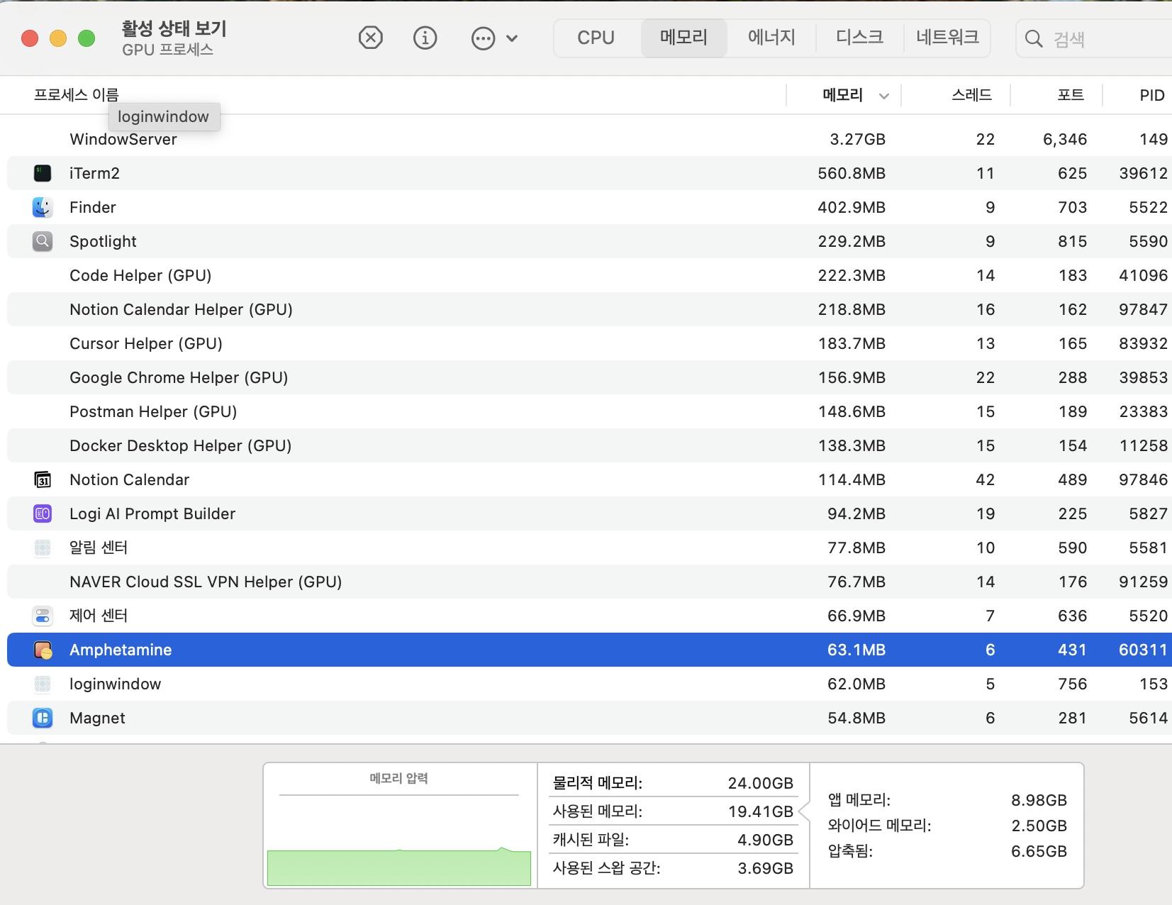Select Google Chrome Helper (GPU) row
Screen dimensions: 1172x905
[589, 377]
